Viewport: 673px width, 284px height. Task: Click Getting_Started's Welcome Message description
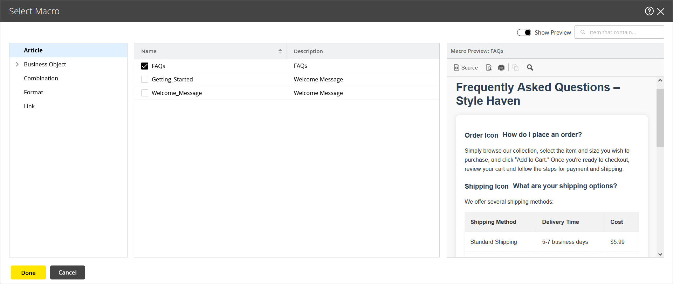click(x=318, y=79)
